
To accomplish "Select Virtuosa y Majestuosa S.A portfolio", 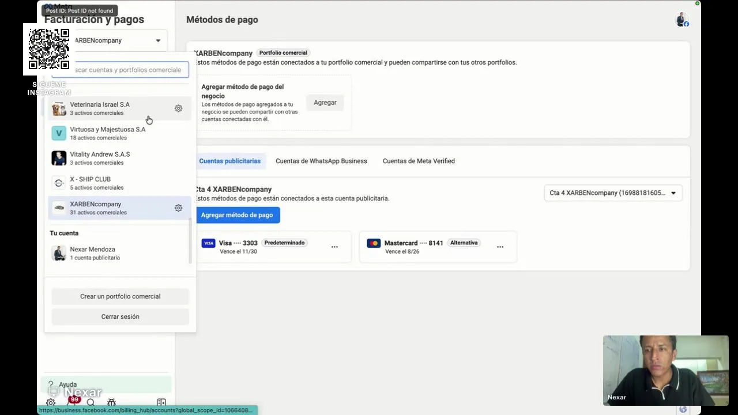I will (119, 133).
